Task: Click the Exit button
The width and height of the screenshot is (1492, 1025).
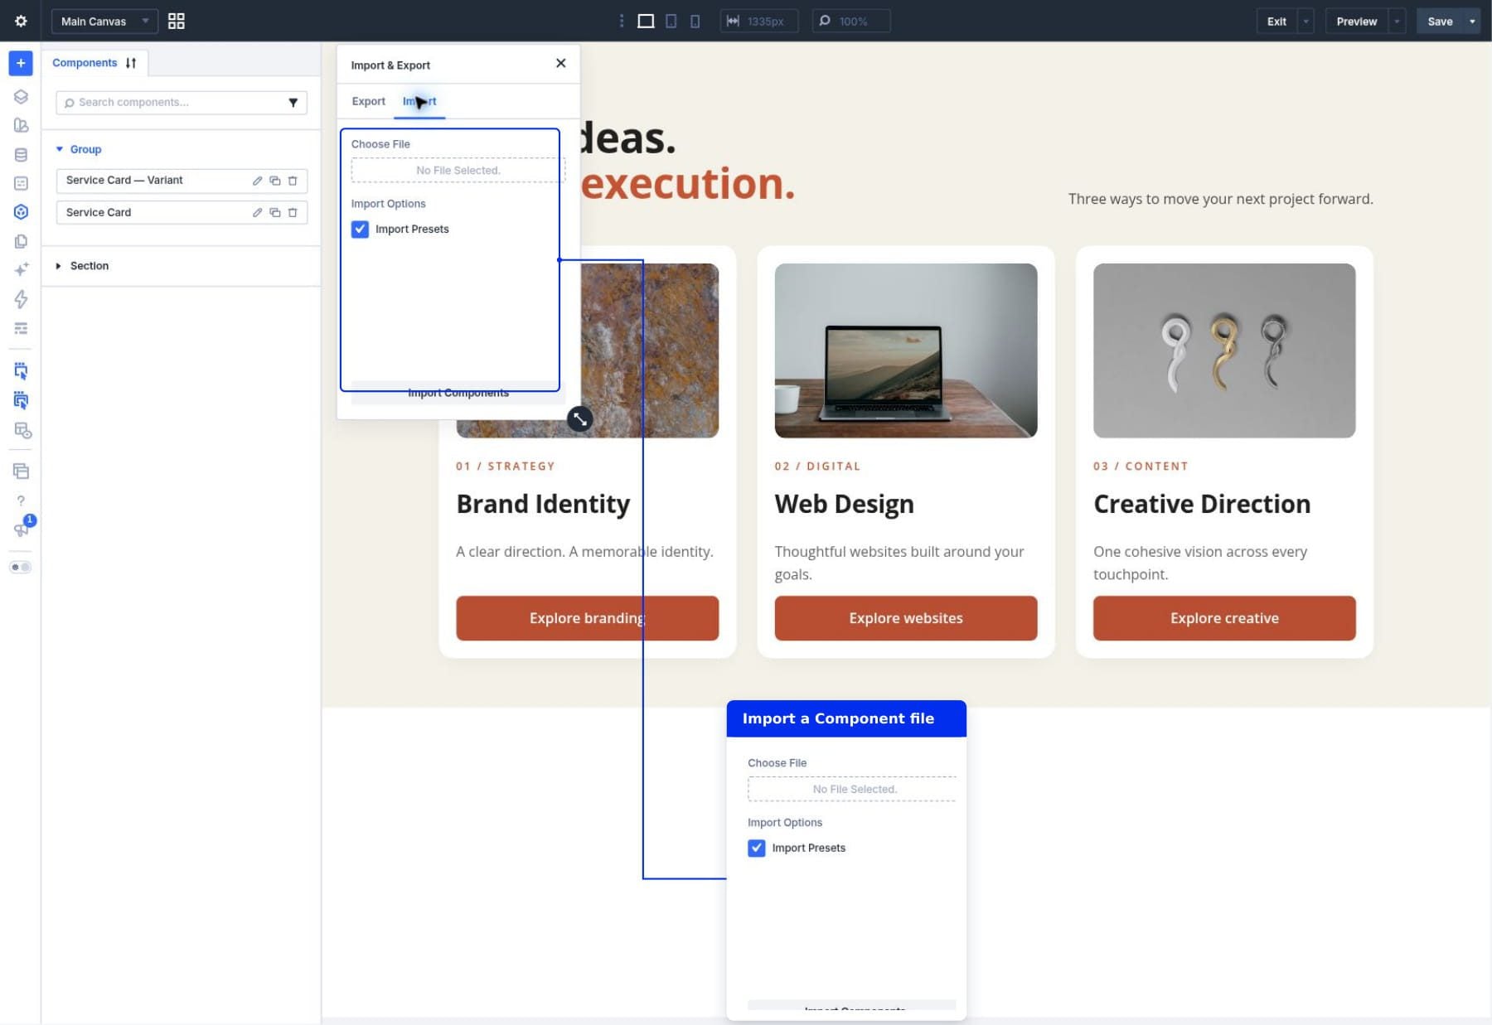Action: (x=1276, y=21)
